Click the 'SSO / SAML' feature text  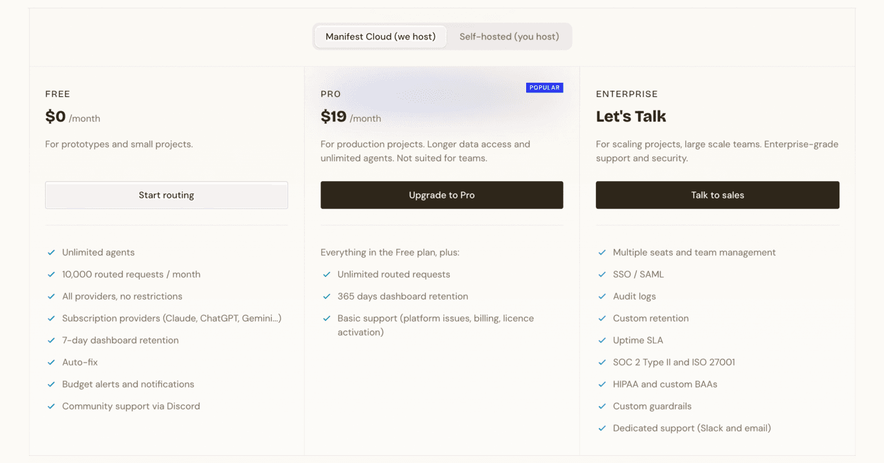[x=638, y=275]
